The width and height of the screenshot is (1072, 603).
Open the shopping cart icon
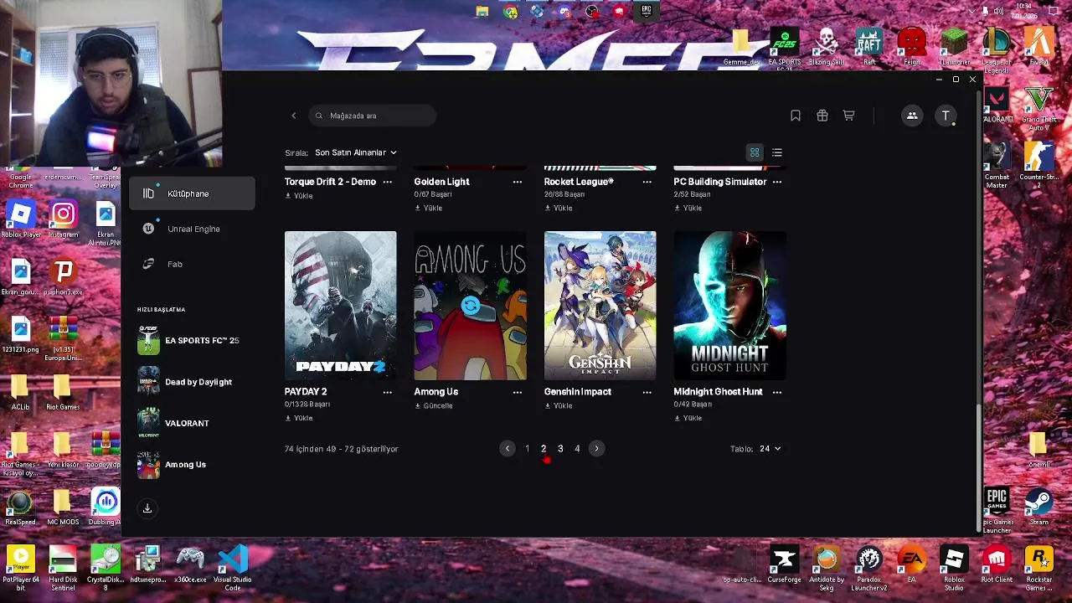coord(848,116)
